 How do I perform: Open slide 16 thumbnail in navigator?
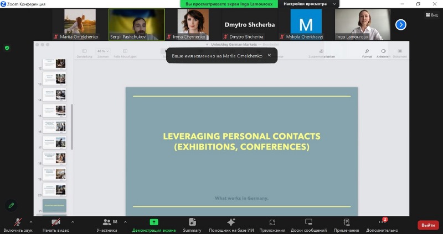pyautogui.click(x=54, y=127)
